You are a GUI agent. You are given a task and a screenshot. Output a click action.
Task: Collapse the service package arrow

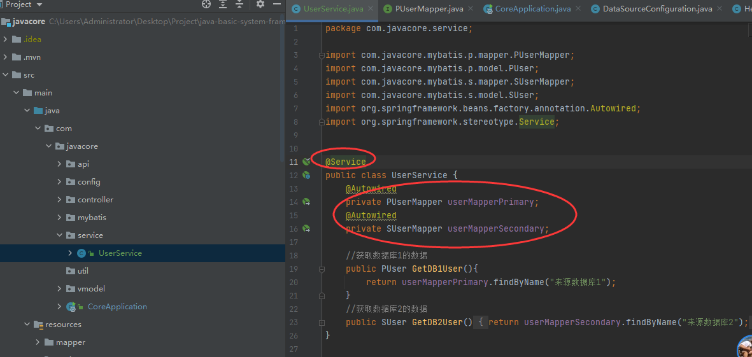[59, 235]
